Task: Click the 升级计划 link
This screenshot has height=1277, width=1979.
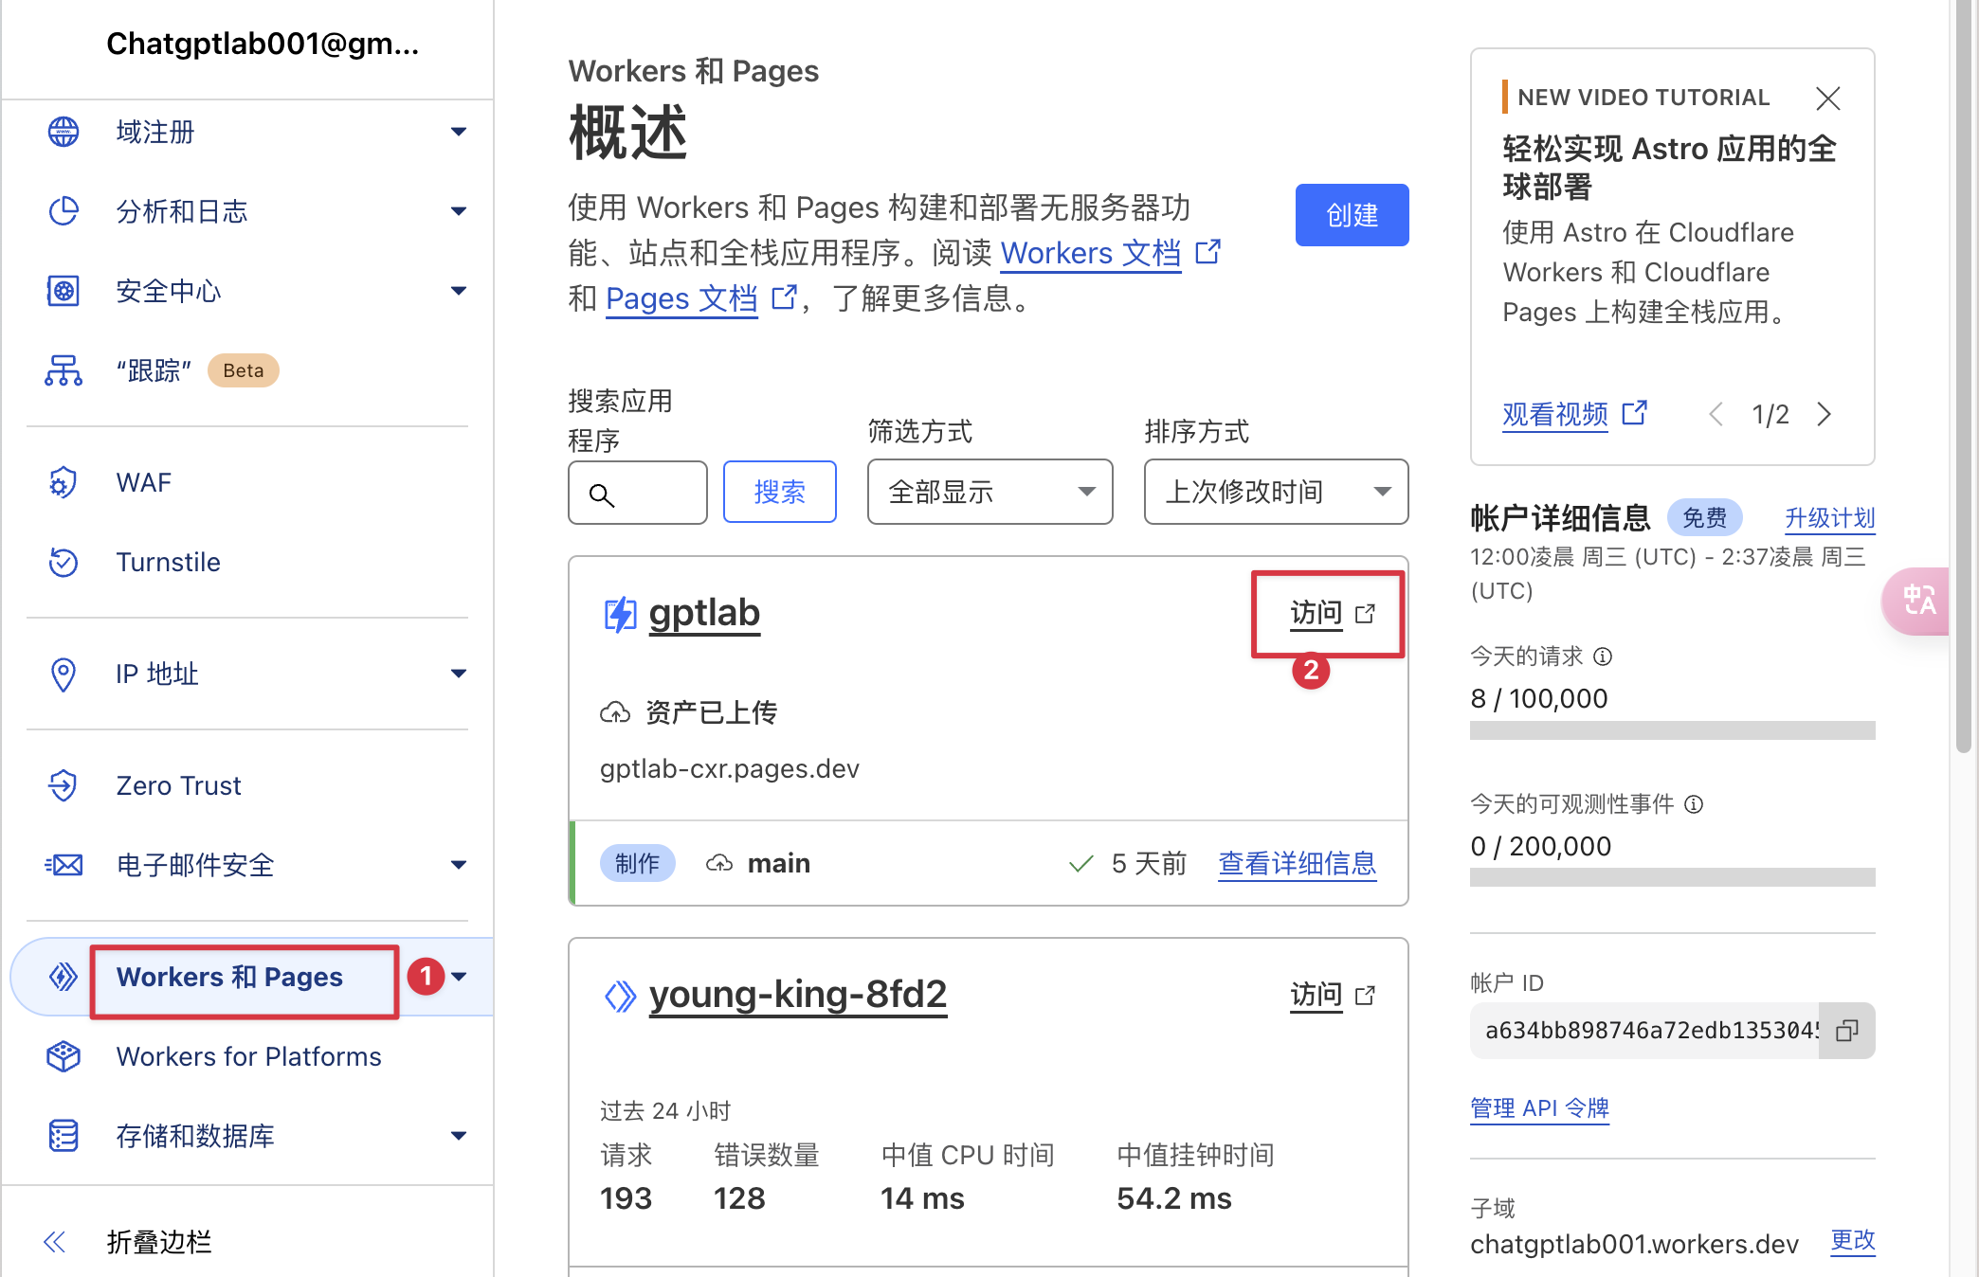Action: click(1829, 518)
